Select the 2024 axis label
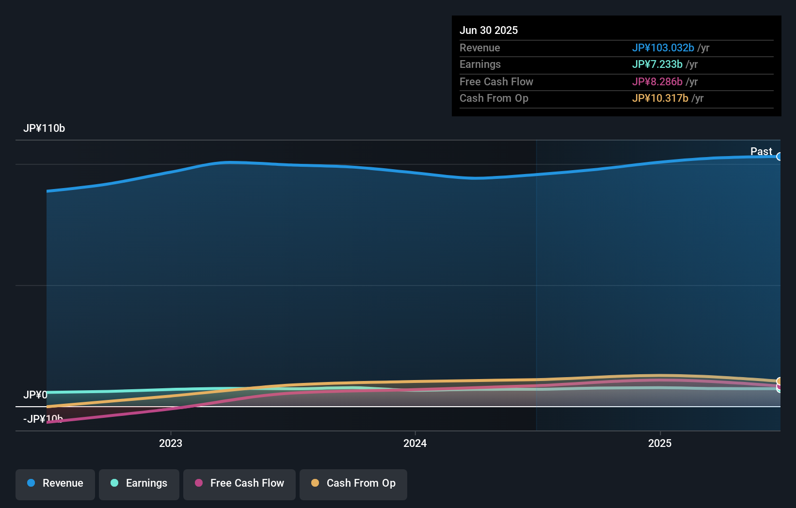Viewport: 796px width, 508px height. [x=415, y=443]
